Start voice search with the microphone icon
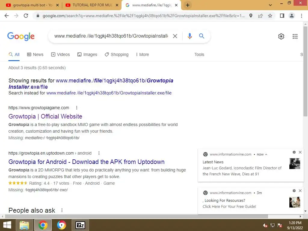The height and width of the screenshot is (231, 308). click(x=189, y=36)
